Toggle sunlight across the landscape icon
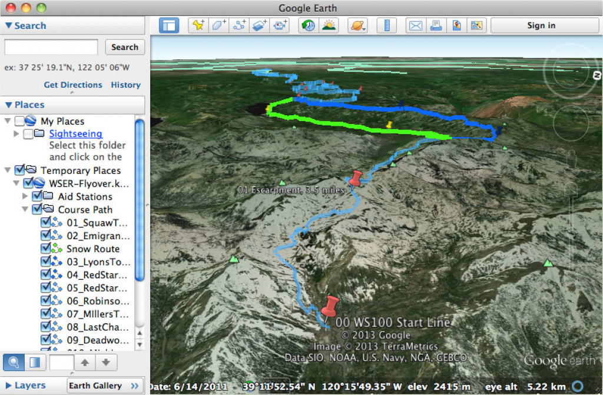 pos(329,25)
